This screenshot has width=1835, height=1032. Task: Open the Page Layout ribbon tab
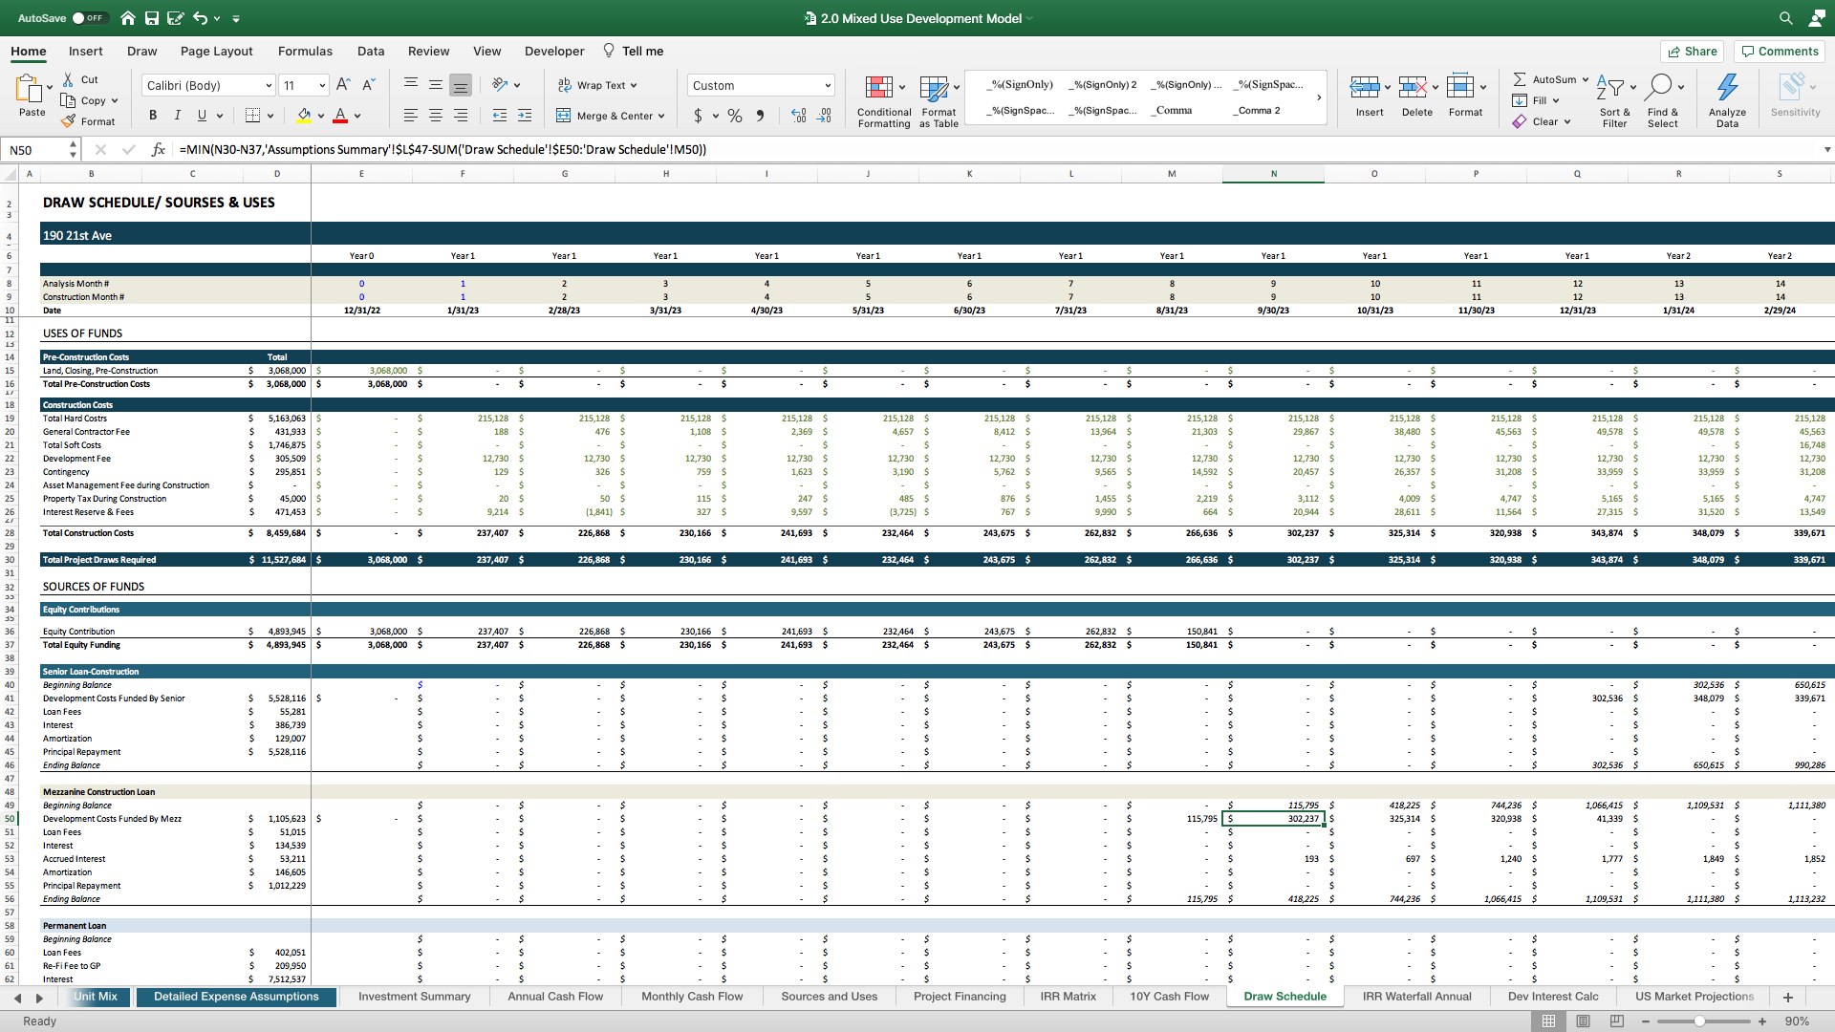point(216,52)
